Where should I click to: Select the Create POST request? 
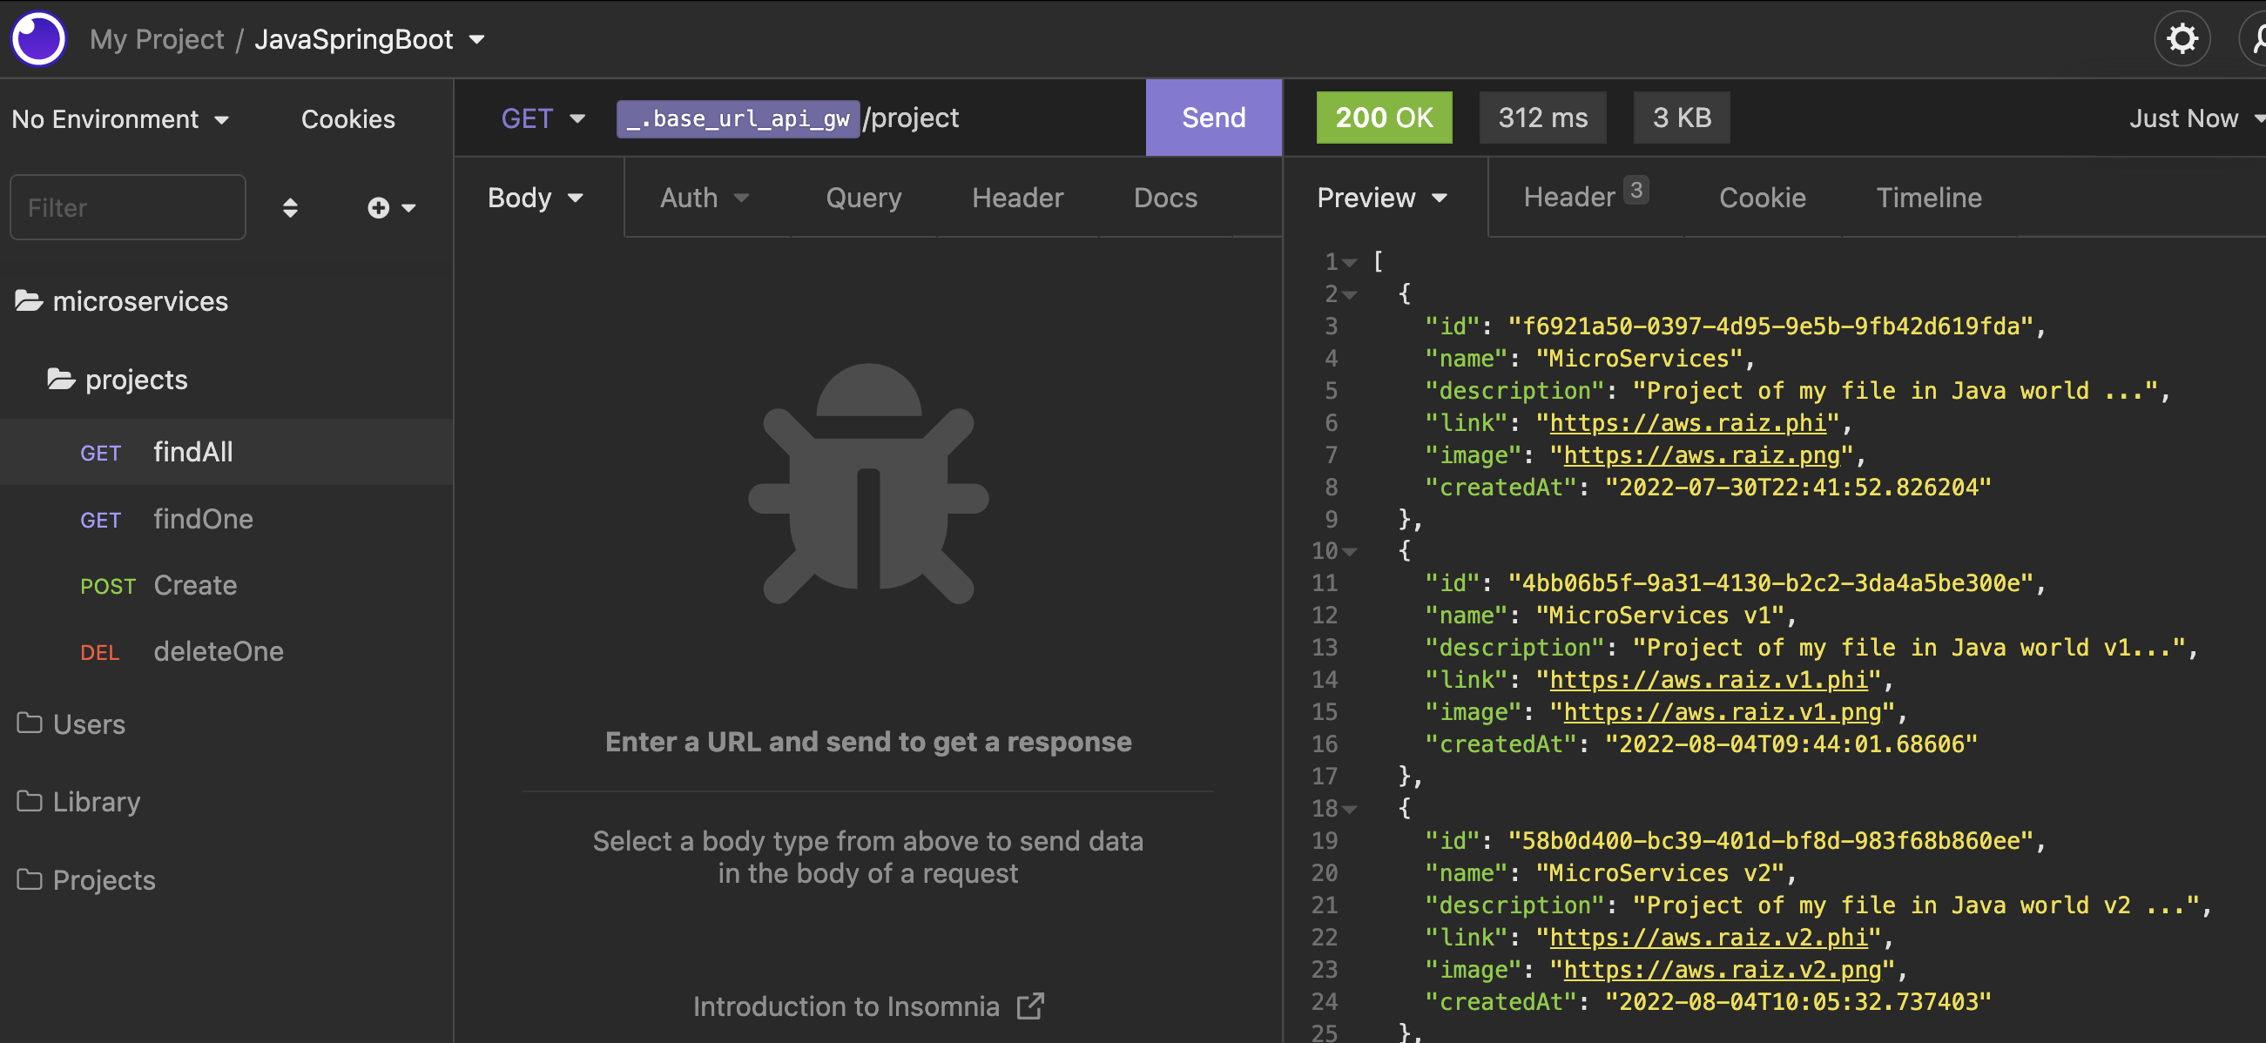[x=226, y=586]
